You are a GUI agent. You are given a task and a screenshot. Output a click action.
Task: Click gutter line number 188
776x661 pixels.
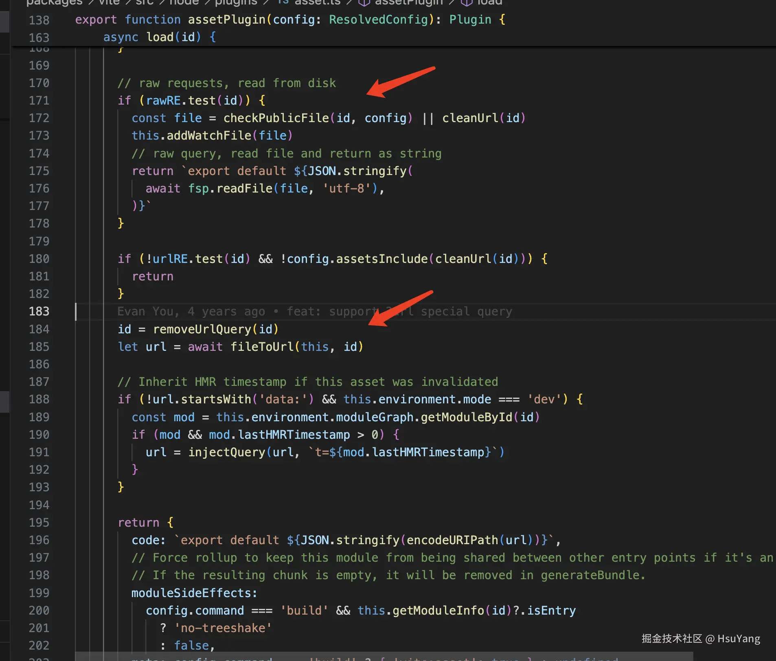point(39,399)
